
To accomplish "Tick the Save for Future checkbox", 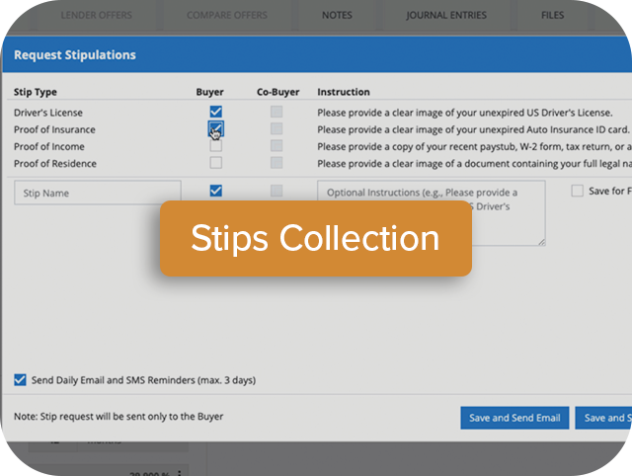I will (x=578, y=191).
